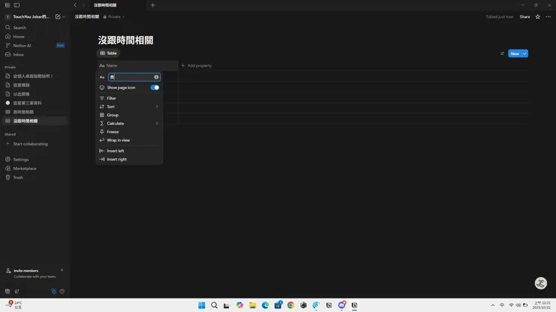Open the help question-mark icon in the sidebar
This screenshot has height=312, width=556.
click(x=62, y=291)
